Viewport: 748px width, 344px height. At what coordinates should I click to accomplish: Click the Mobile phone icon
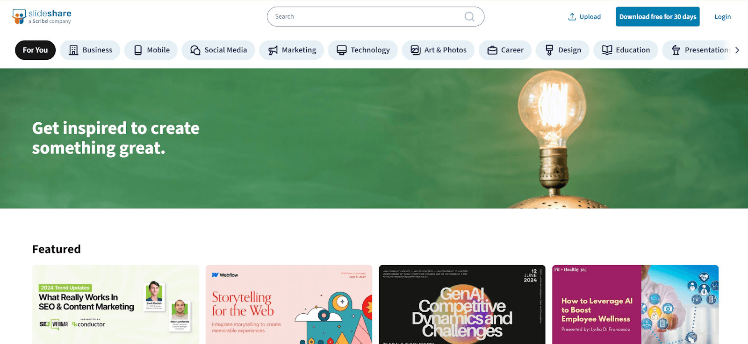pyautogui.click(x=138, y=50)
